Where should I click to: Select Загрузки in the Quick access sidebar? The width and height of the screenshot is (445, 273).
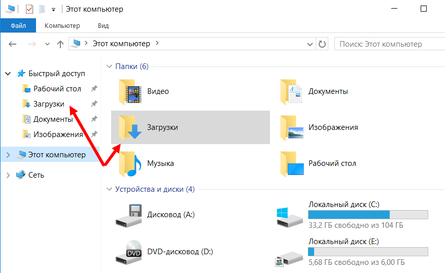point(49,104)
